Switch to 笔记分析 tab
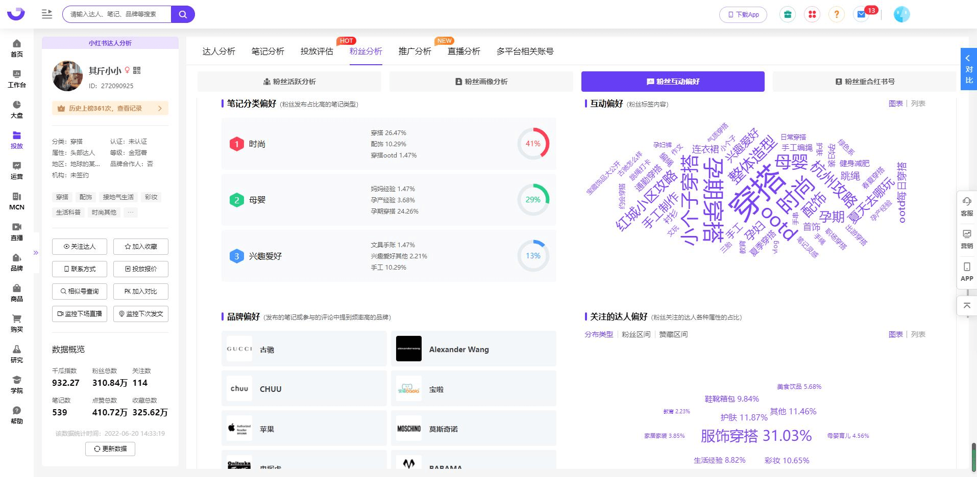 [267, 51]
